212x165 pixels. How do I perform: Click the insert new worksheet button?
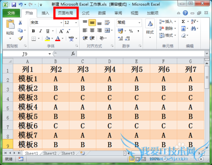[x=83, y=153]
